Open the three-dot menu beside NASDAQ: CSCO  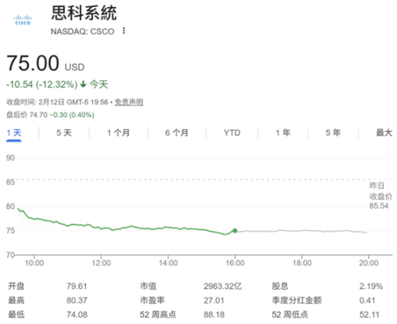(123, 30)
